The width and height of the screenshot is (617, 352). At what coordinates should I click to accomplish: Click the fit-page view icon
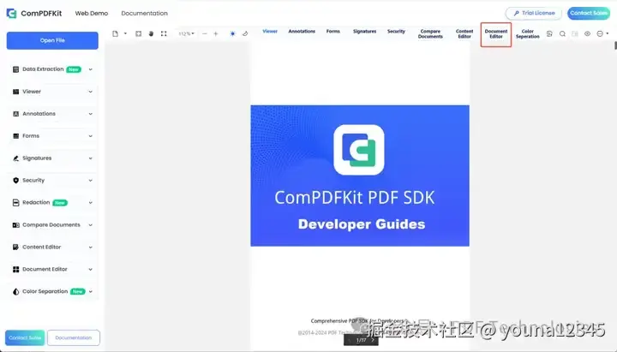(x=139, y=33)
